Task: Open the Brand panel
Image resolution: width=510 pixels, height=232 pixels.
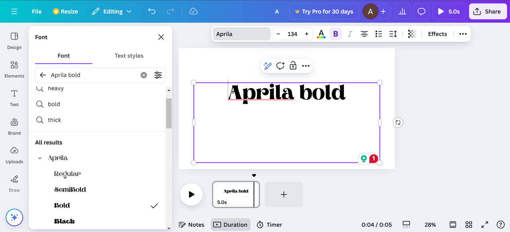Action: pos(14,127)
